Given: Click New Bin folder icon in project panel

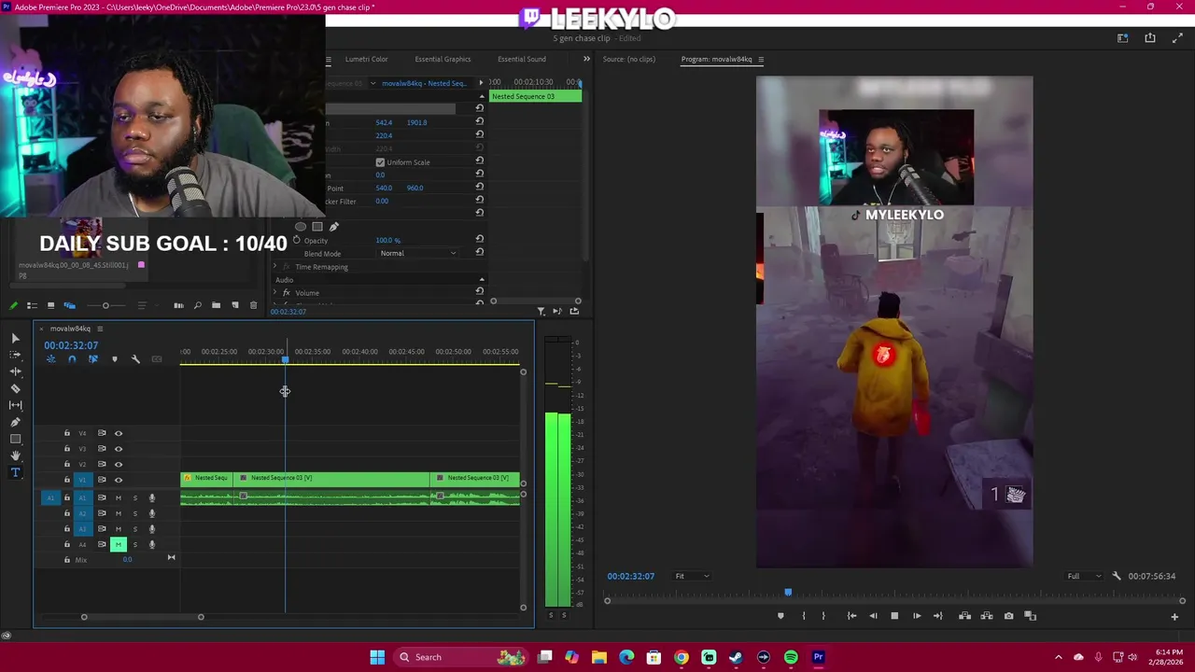Looking at the screenshot, I should pyautogui.click(x=216, y=305).
